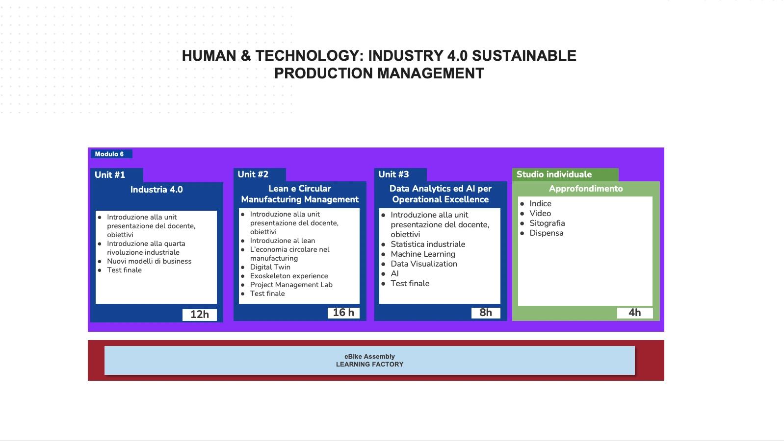The height and width of the screenshot is (441, 784).
Task: Select 'L'economia circolare nel manufacturing' bullet
Action: click(289, 254)
